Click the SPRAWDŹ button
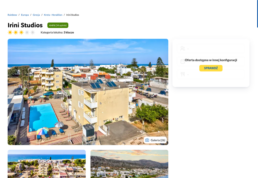258x178 pixels. pos(211,68)
